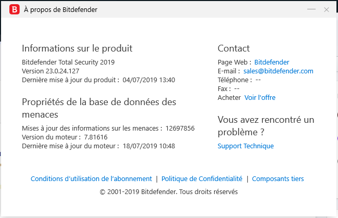The image size is (338, 218).
Task: Open Conditions d'utilisation de l'abonnement link
Action: point(91,179)
